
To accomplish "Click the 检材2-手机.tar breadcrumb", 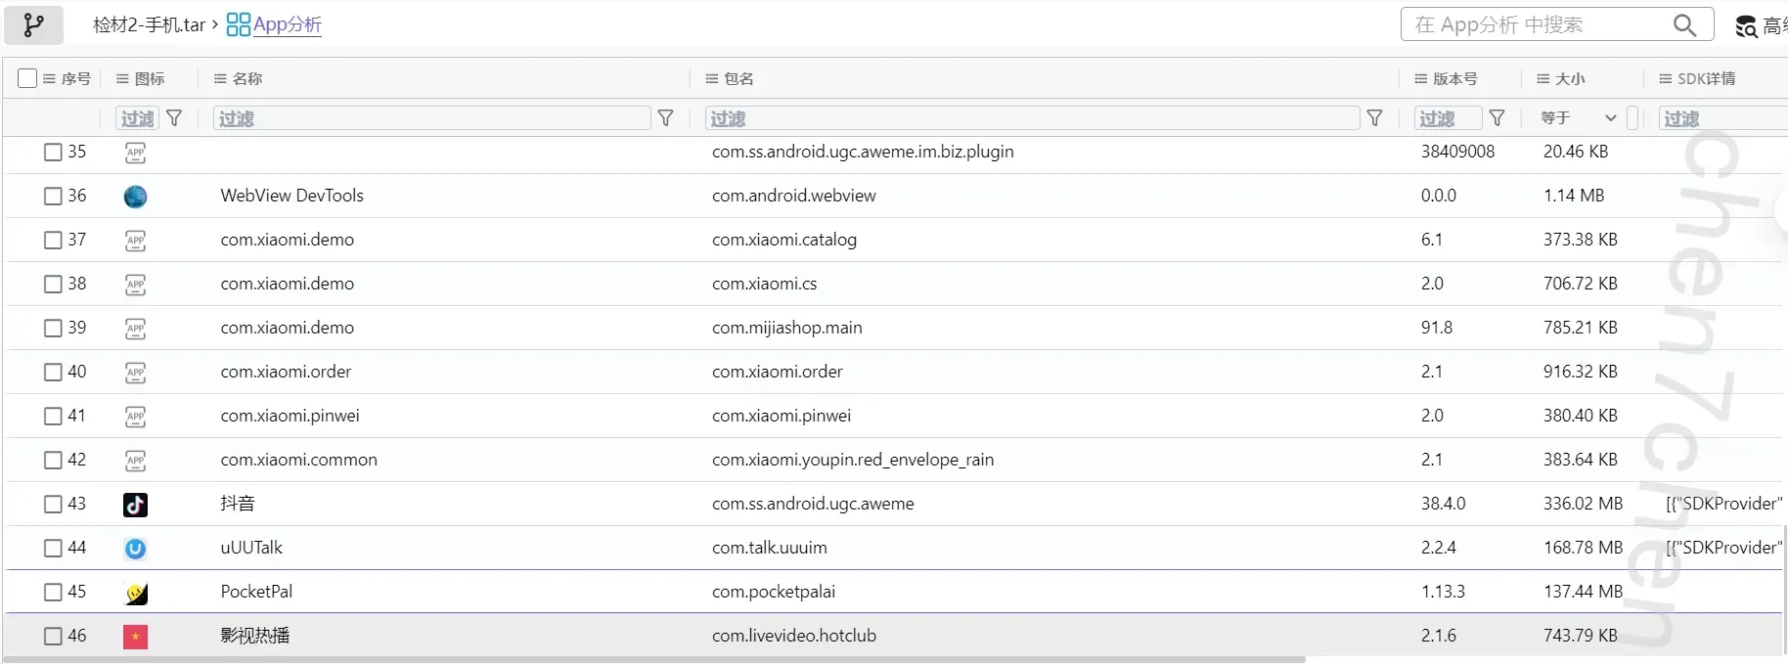I will point(149,25).
